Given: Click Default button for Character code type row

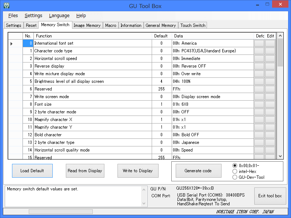Looking at the screenshot, I should coord(259,51).
